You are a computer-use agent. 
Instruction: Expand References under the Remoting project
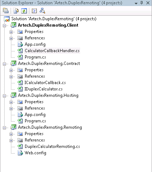pos(11,140)
